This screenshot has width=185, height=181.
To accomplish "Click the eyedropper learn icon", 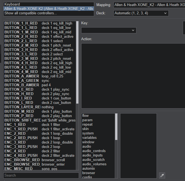I will point(162,175).
